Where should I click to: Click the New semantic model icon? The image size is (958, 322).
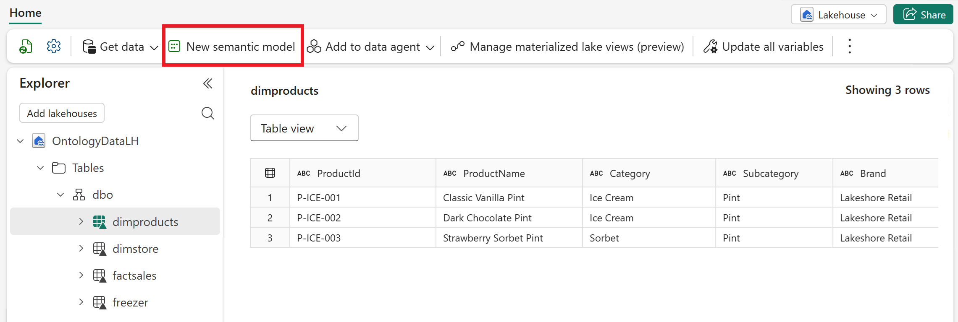(x=174, y=46)
